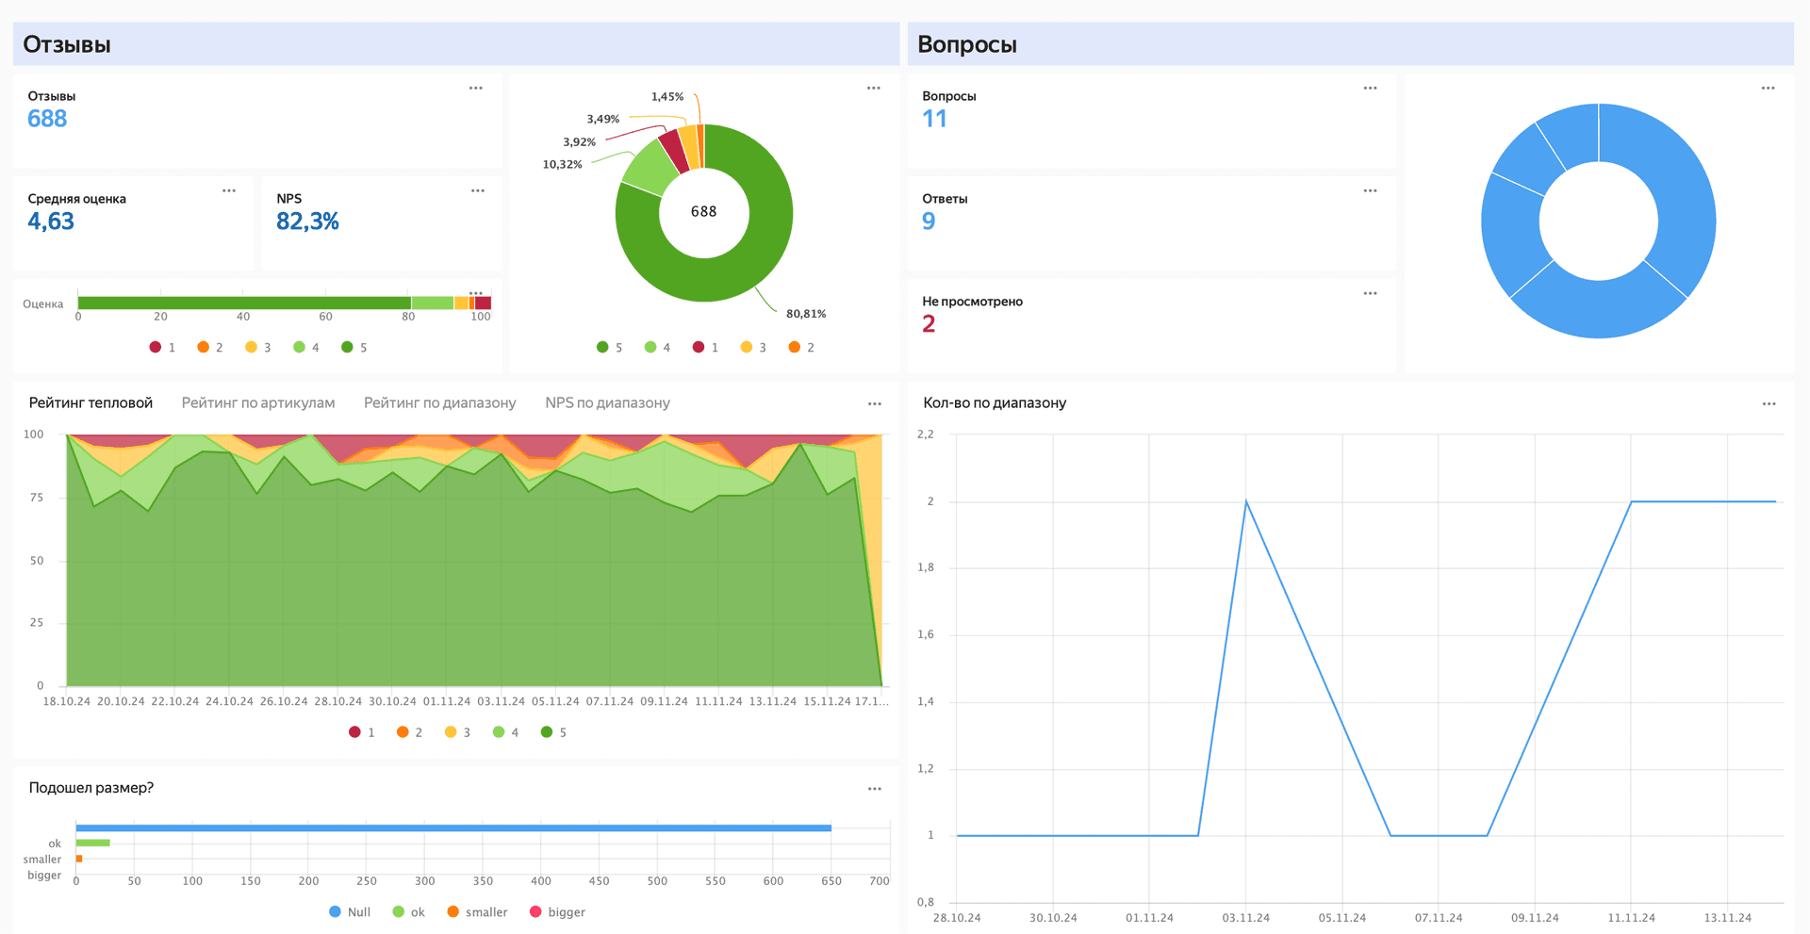The height and width of the screenshot is (934, 1810).
Task: Toggle rating 4 in the donut chart legend
Action: [x=658, y=347]
